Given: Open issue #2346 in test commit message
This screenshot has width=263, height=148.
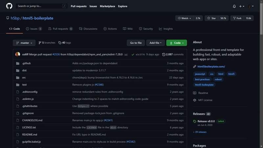Looking at the screenshot, I should pyautogui.click(x=99, y=85).
